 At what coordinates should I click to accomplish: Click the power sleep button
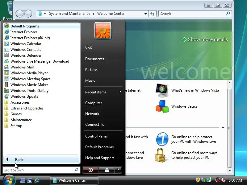tap(90, 170)
